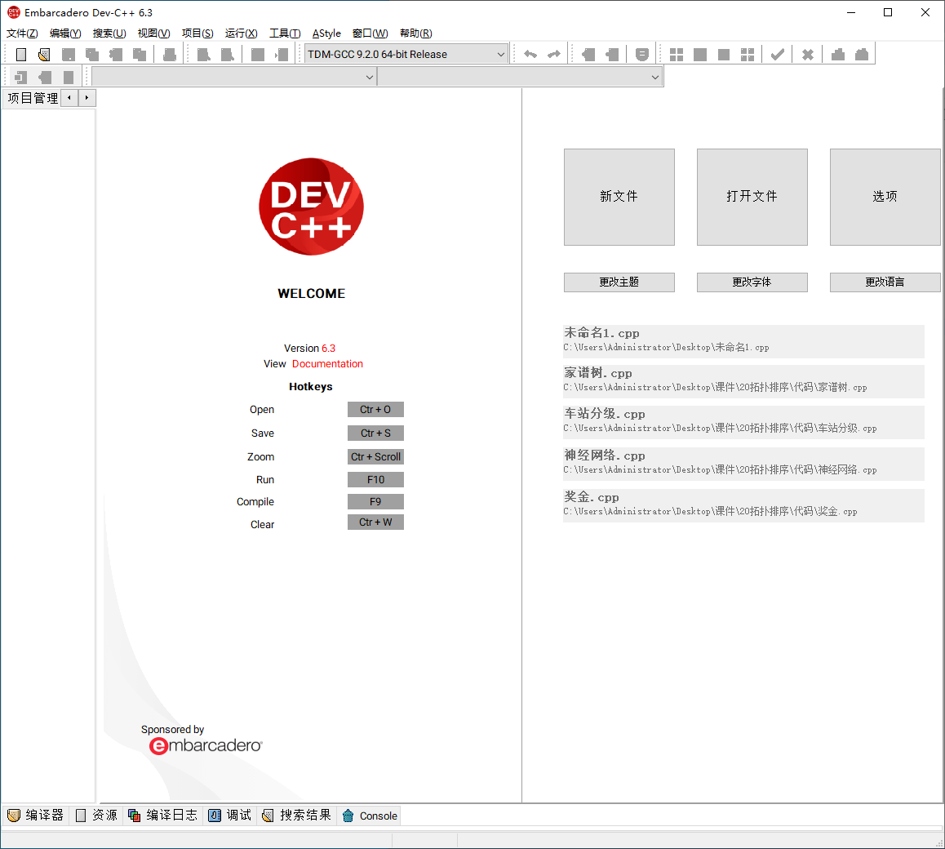
Task: Open the 编辑 menu
Action: (65, 33)
